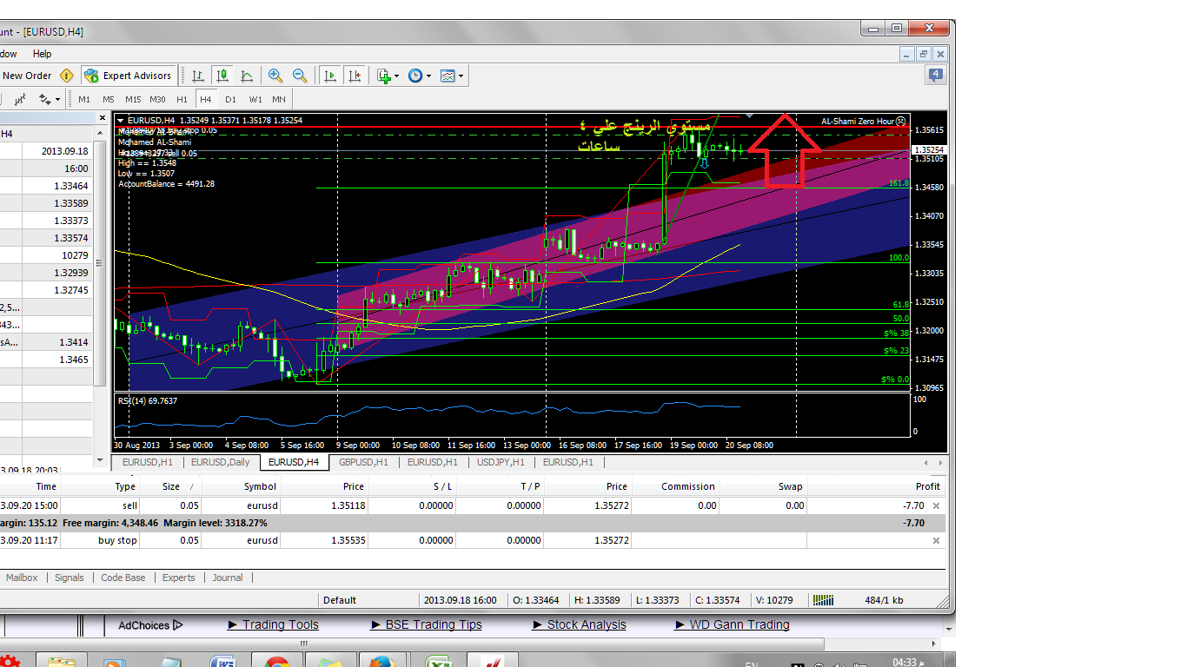This screenshot has width=1187, height=667.
Task: Click the yellow diamond alert icon
Action: point(66,76)
